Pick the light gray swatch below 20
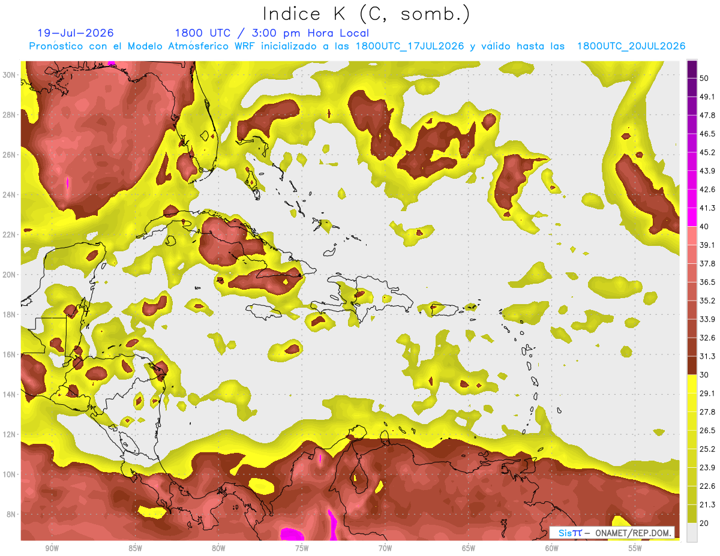 [692, 532]
